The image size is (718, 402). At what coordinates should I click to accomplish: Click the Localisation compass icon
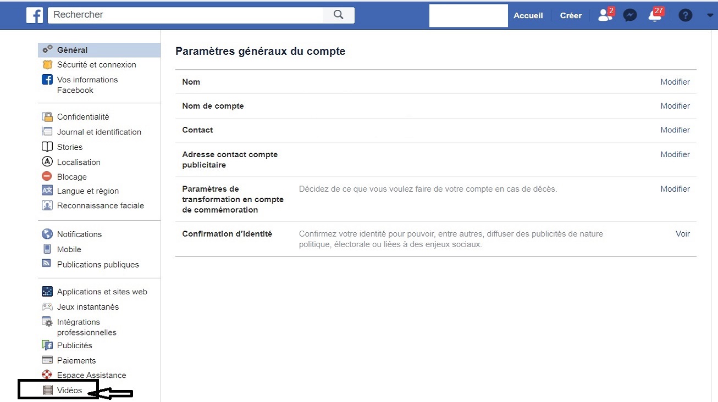(x=47, y=162)
